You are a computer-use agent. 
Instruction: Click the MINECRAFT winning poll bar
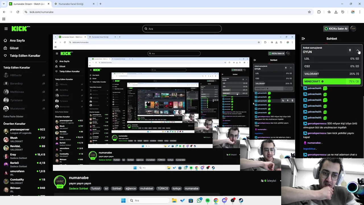point(332,81)
